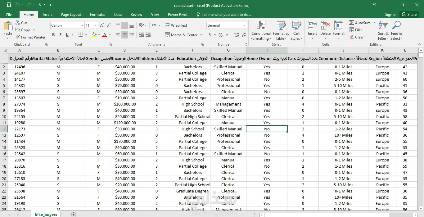424x217 pixels.
Task: Click the Save icon in title bar
Action: click(x=9, y=5)
